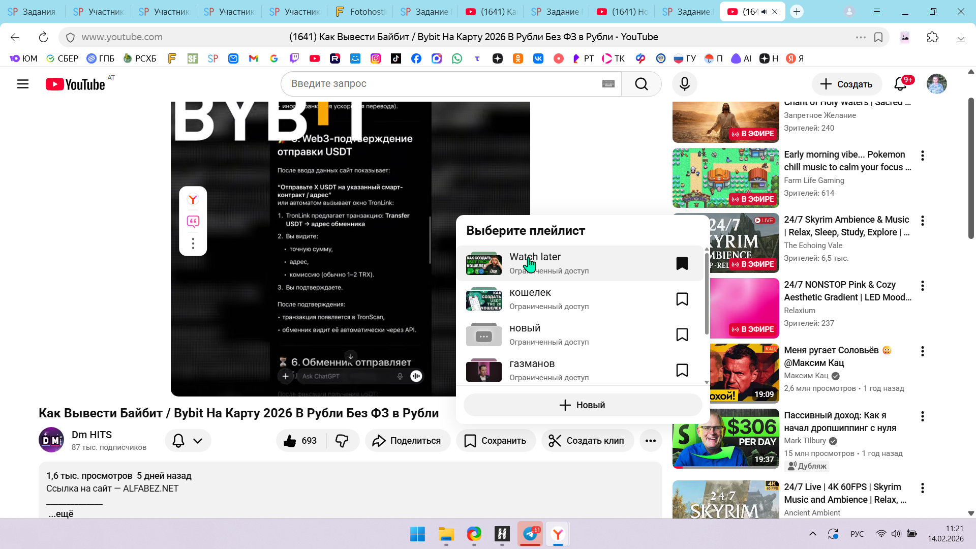Switch to the Fotohosting browser tab

click(361, 12)
